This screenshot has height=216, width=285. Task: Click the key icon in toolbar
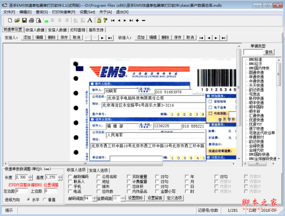click(x=105, y=20)
